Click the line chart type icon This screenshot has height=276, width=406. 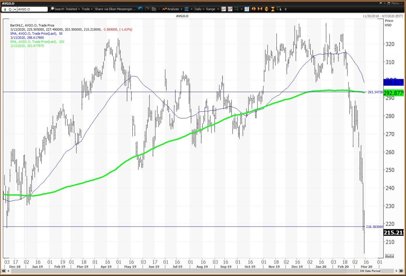pyautogui.click(x=224, y=9)
